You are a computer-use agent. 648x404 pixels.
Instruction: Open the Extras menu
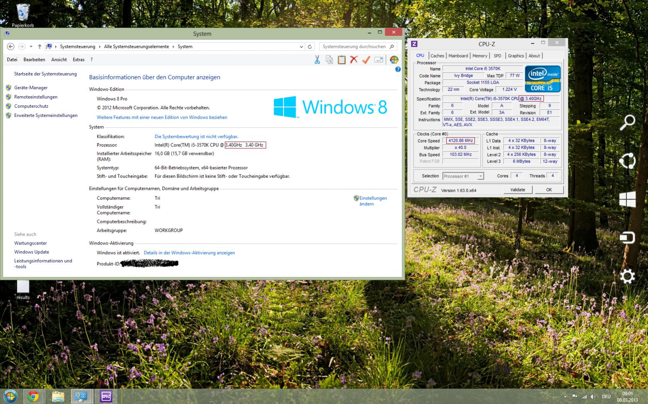pyautogui.click(x=79, y=60)
